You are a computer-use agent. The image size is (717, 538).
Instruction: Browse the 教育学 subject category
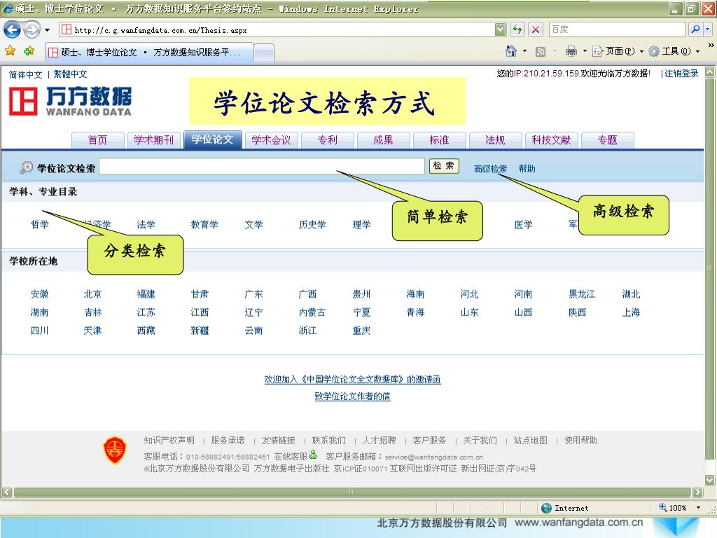[204, 225]
